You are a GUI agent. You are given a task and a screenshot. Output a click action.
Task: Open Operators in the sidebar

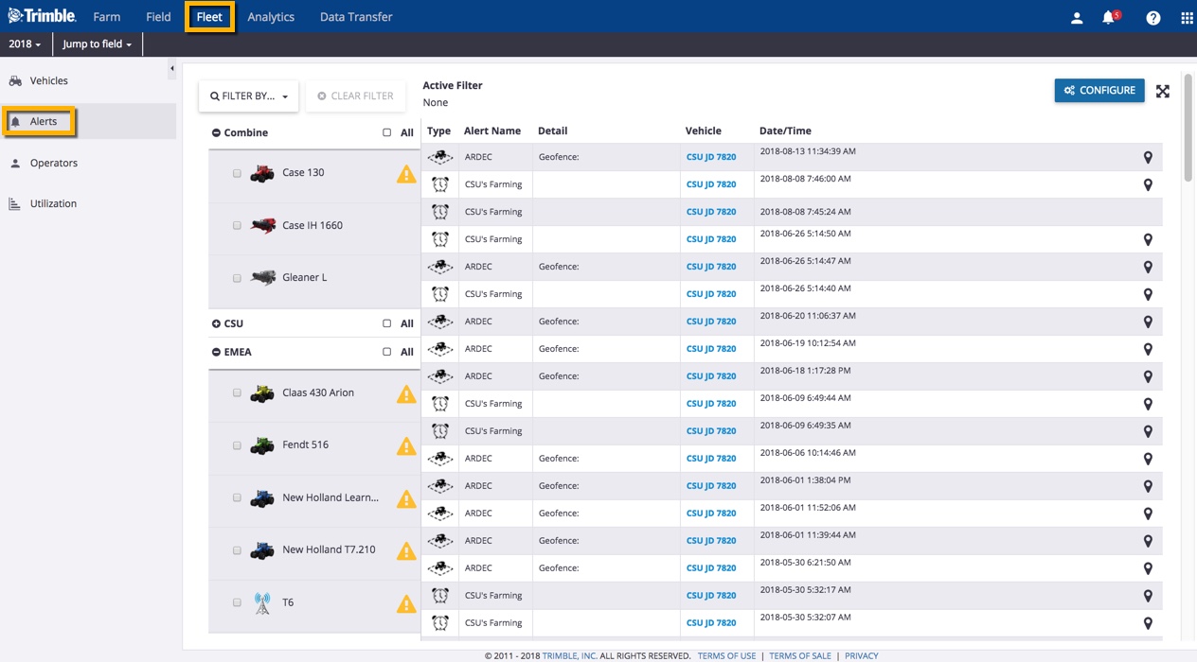pyautogui.click(x=88, y=164)
